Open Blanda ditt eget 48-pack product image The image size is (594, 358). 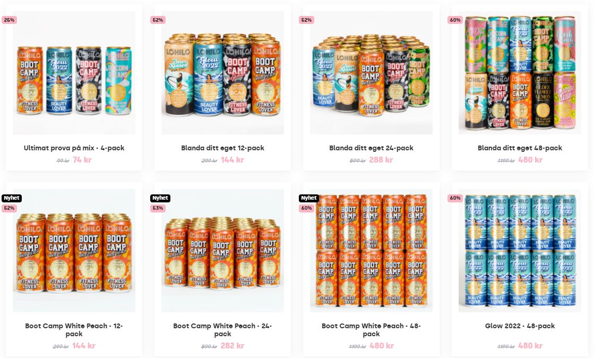pyautogui.click(x=520, y=73)
